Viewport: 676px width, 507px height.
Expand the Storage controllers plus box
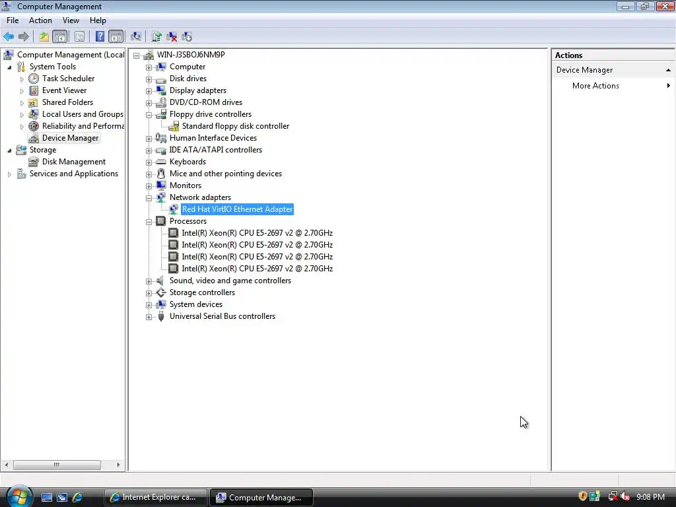149,293
